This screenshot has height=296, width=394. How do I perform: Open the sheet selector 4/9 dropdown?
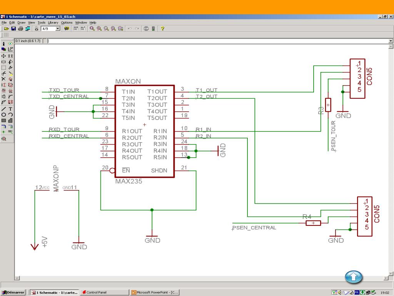click(x=58, y=29)
